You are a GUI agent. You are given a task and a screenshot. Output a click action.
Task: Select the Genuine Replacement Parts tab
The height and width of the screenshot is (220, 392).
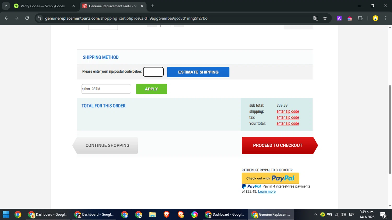click(x=113, y=6)
